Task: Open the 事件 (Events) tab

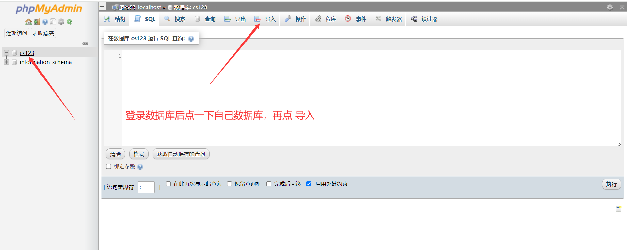Action: click(355, 19)
